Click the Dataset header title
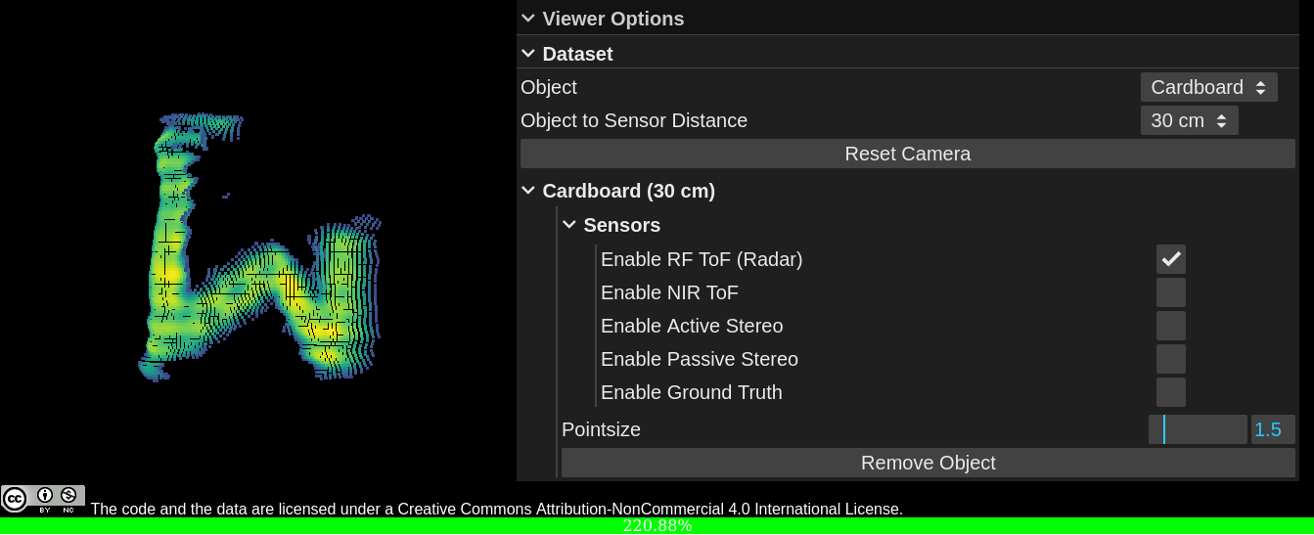Viewport: 1314px width, 535px height. 577,54
